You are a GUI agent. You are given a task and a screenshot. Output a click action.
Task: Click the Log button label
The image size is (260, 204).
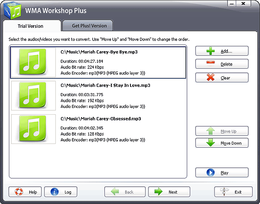68,192
